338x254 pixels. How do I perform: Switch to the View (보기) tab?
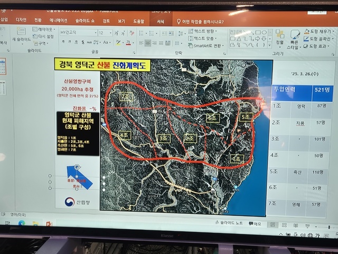click(x=121, y=21)
